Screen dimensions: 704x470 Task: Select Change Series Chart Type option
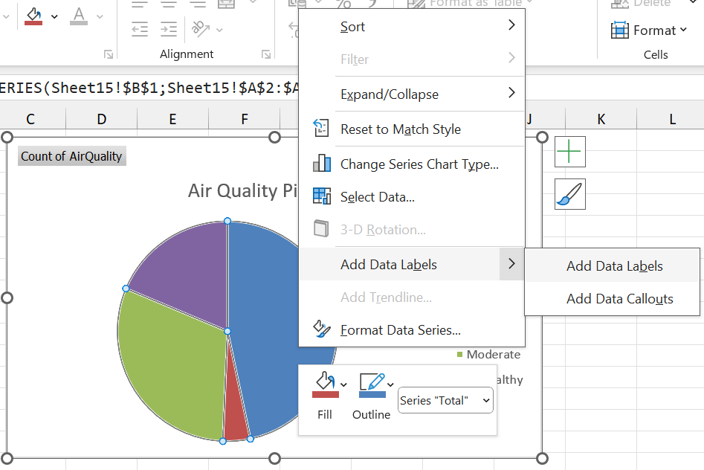pyautogui.click(x=419, y=164)
